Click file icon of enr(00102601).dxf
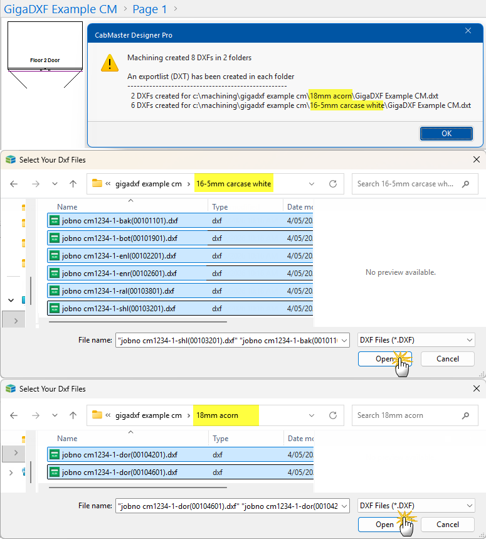The height and width of the screenshot is (539, 486). coord(55,273)
